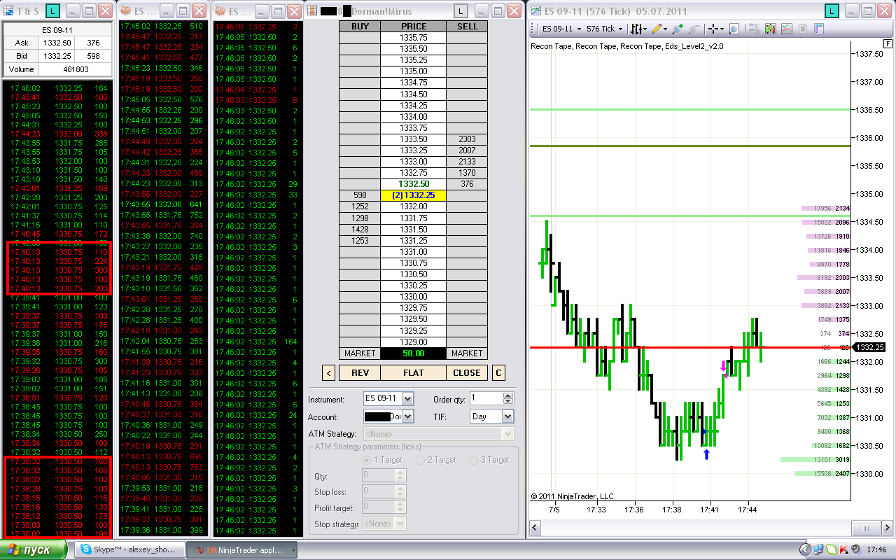The height and width of the screenshot is (560, 896).
Task: Open the indicators icon on chart toolbar
Action: pyautogui.click(x=786, y=29)
